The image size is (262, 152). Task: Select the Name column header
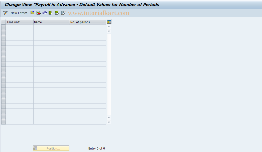coord(51,22)
